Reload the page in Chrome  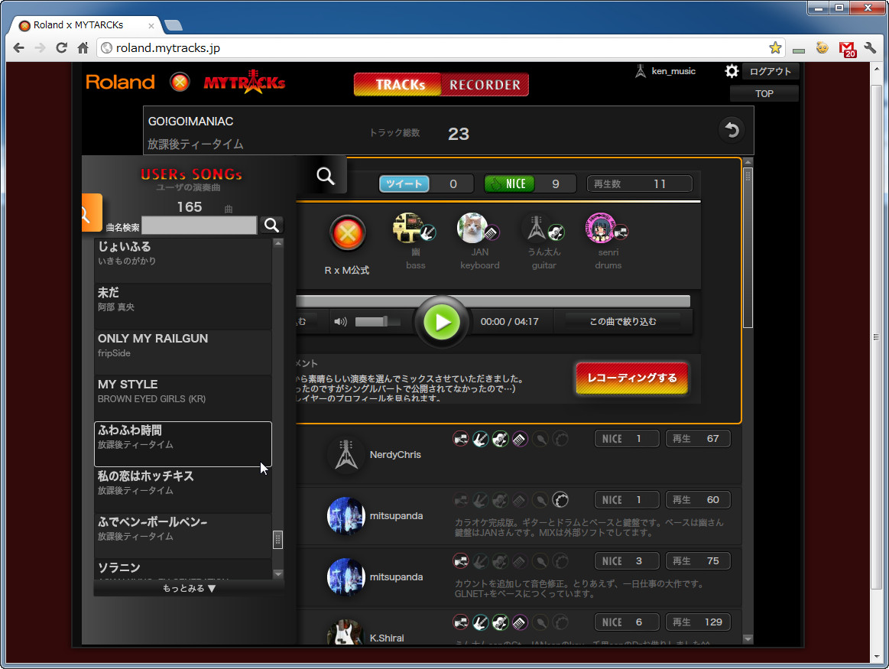coord(61,48)
